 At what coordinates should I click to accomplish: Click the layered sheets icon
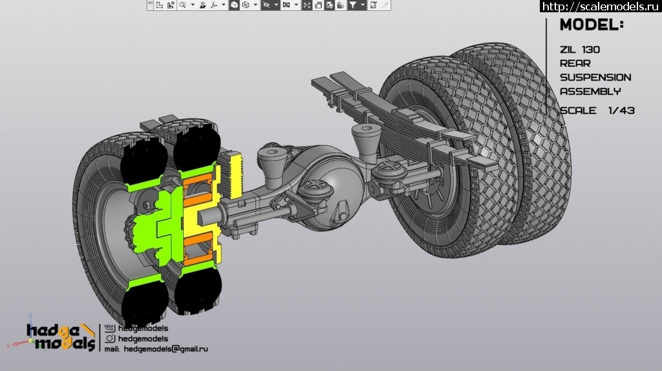(318, 5)
